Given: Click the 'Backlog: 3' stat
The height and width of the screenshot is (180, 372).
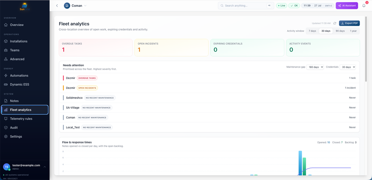Looking at the screenshot, I should point(351,143).
